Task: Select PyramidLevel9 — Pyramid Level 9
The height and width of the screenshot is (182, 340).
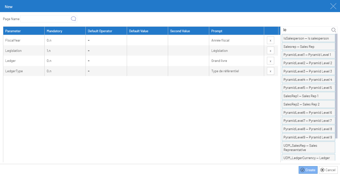Action: click(308, 137)
